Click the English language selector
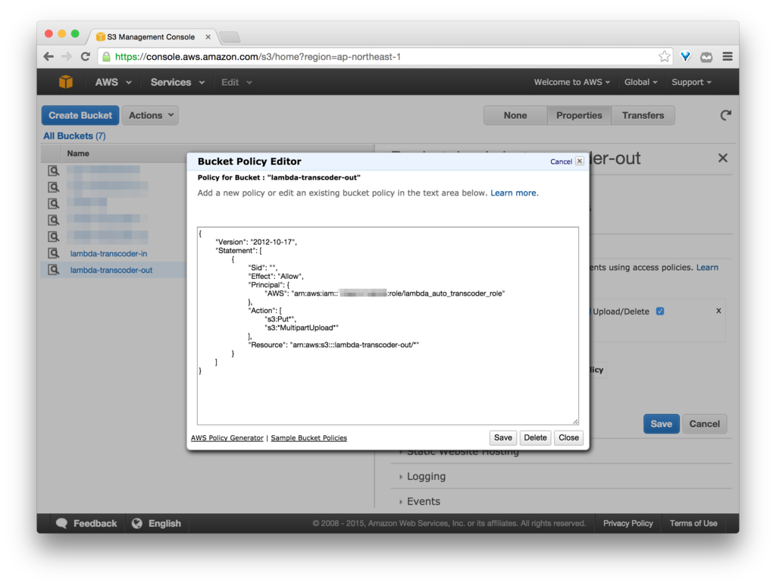Viewport: 776px width, 586px height. pos(156,523)
